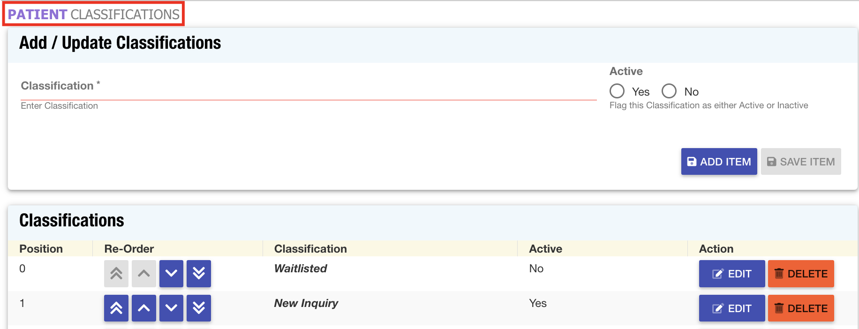Edit the Waitlisted classification
859x329 pixels.
tap(731, 274)
